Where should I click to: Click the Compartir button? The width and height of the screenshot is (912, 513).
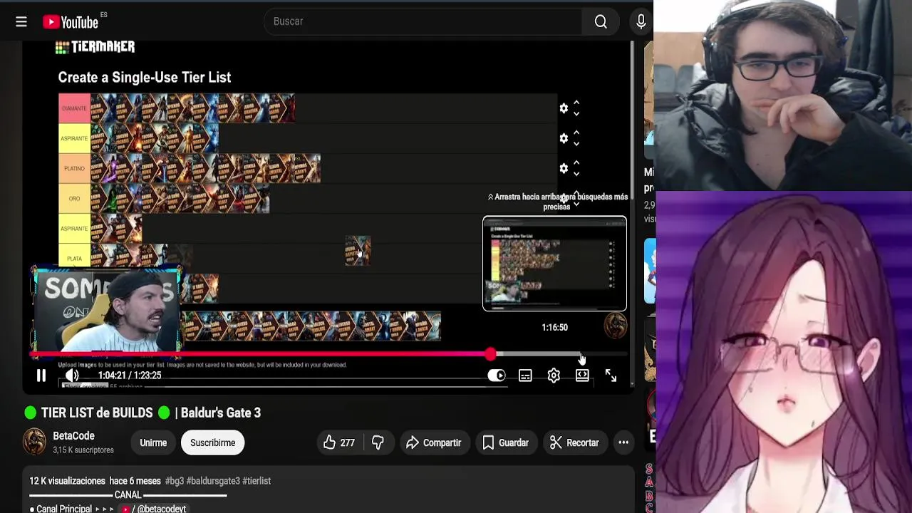click(x=434, y=442)
